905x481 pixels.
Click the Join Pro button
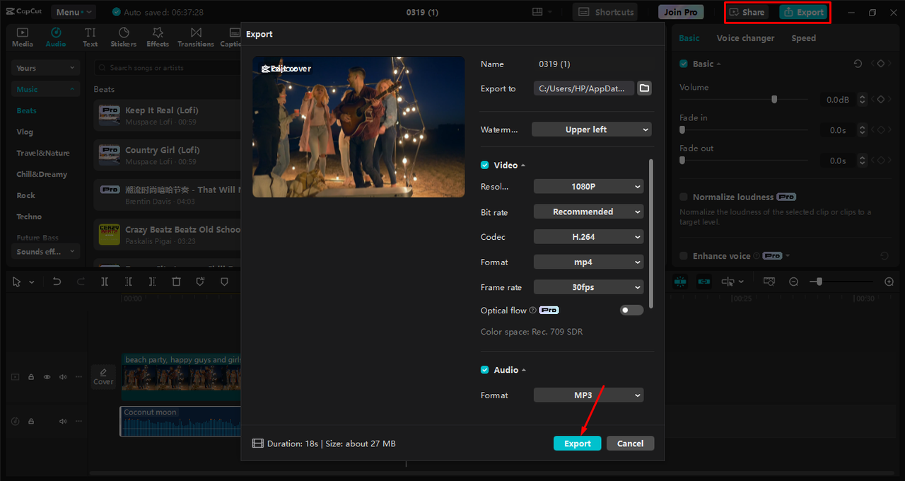681,12
